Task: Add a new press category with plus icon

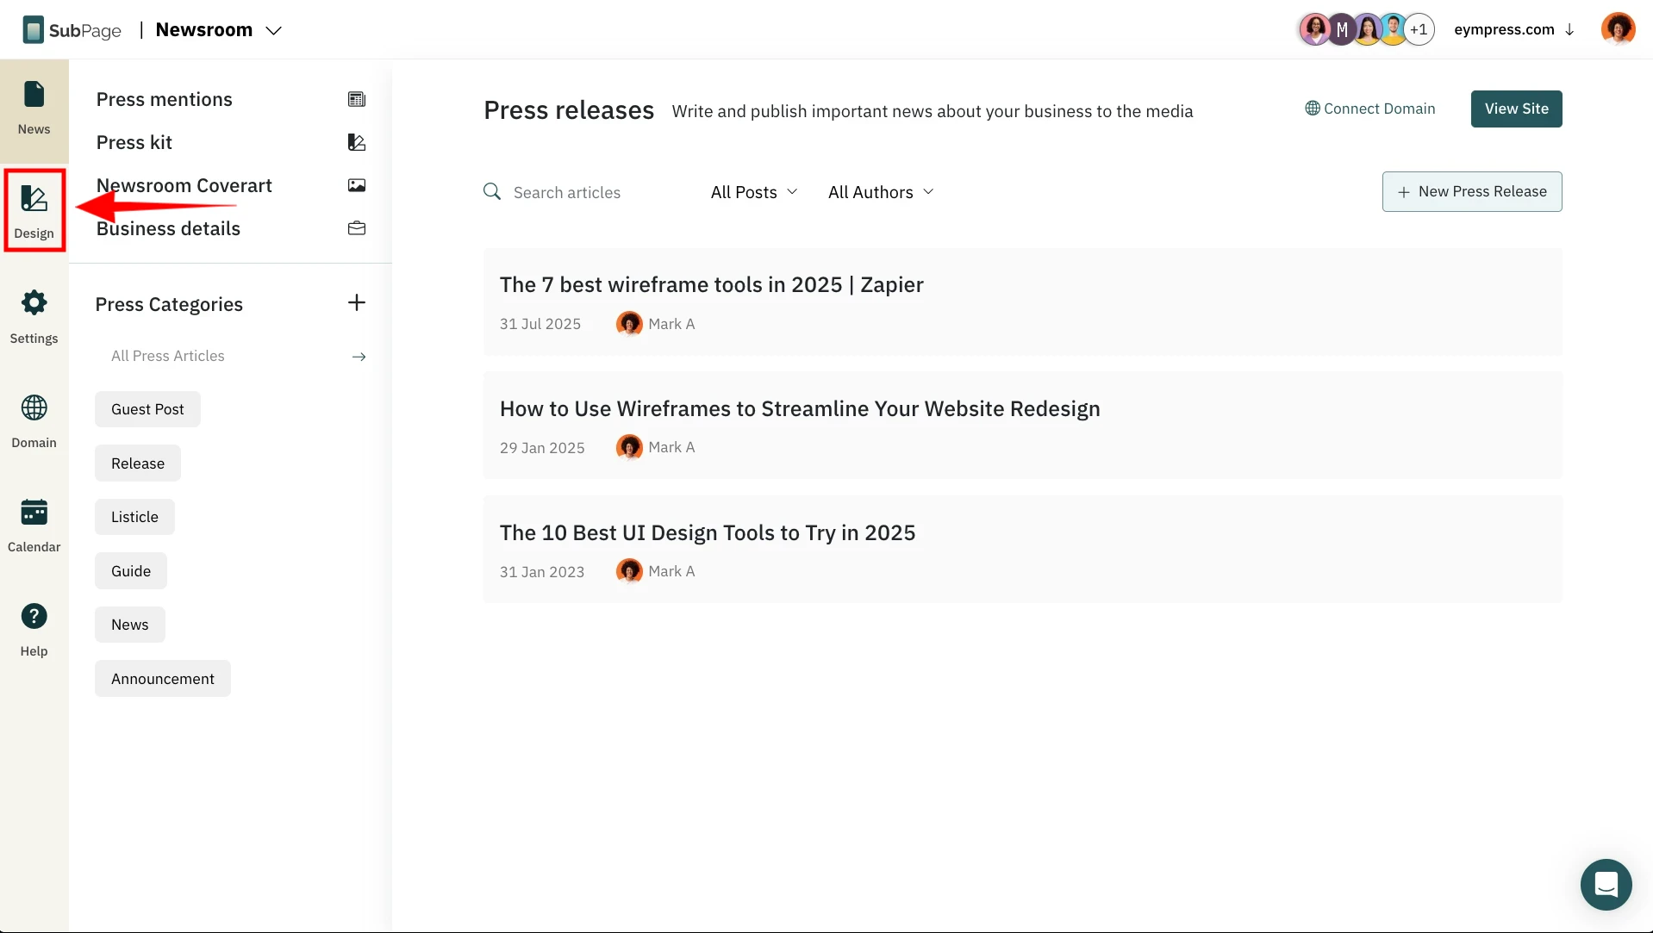Action: [356, 302]
